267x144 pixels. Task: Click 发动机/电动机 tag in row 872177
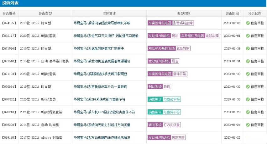159,36
